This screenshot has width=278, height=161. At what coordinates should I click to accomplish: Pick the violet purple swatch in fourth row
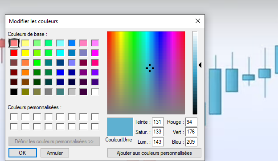[x=95, y=72]
